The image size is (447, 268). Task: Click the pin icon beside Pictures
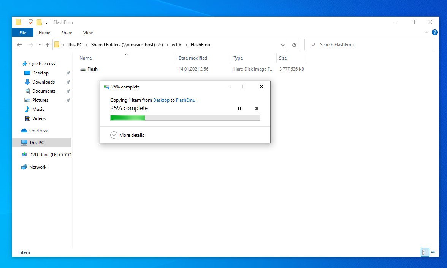point(68,100)
